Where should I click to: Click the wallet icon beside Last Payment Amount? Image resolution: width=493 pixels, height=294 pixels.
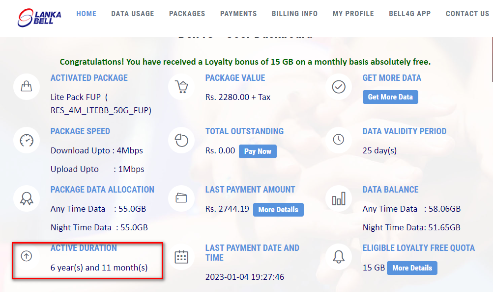(x=181, y=198)
